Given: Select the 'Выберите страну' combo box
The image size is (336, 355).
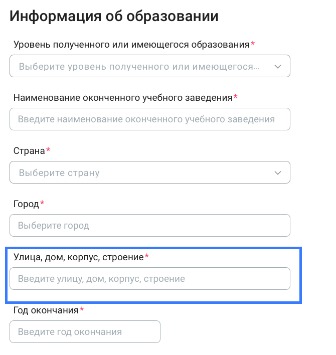Looking at the screenshot, I should click(x=140, y=173).
